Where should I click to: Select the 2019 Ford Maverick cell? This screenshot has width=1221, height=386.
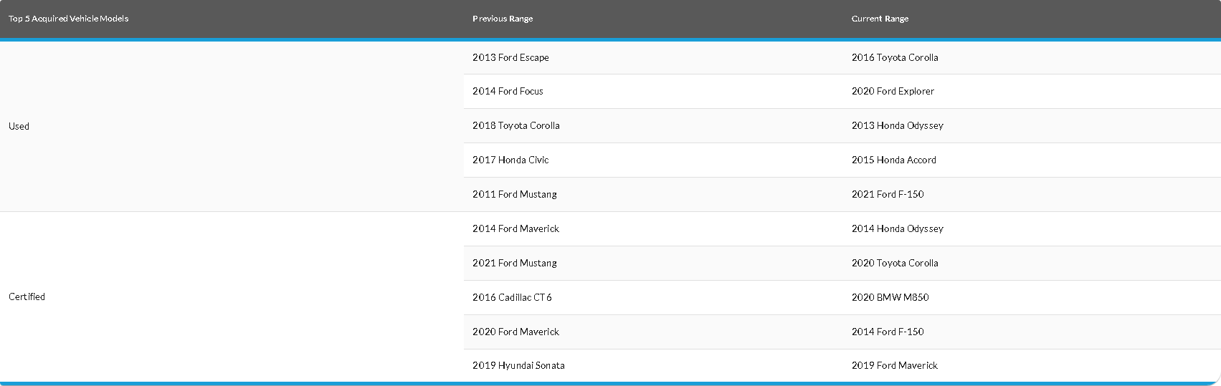tap(895, 365)
